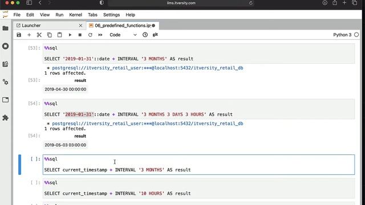Open a new Safari tab with plus icon

(x=344, y=3)
